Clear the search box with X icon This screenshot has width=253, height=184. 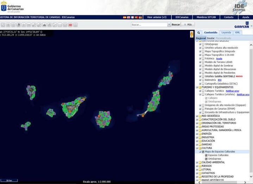169,25
